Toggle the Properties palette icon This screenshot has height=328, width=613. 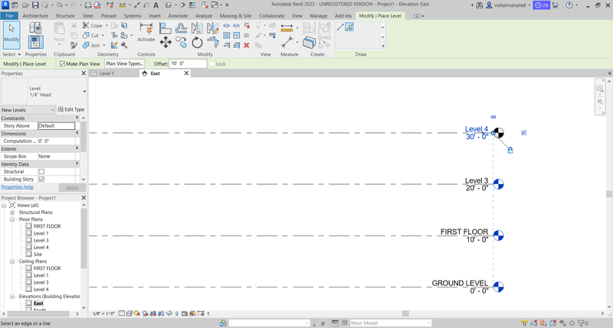tap(35, 42)
